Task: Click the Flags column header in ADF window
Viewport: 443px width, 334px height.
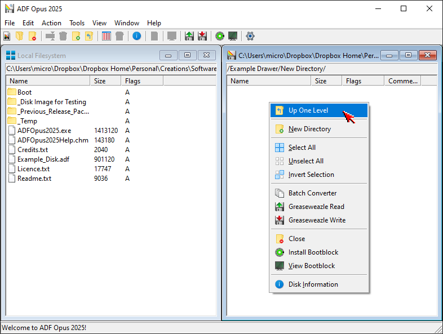Action: [363, 81]
